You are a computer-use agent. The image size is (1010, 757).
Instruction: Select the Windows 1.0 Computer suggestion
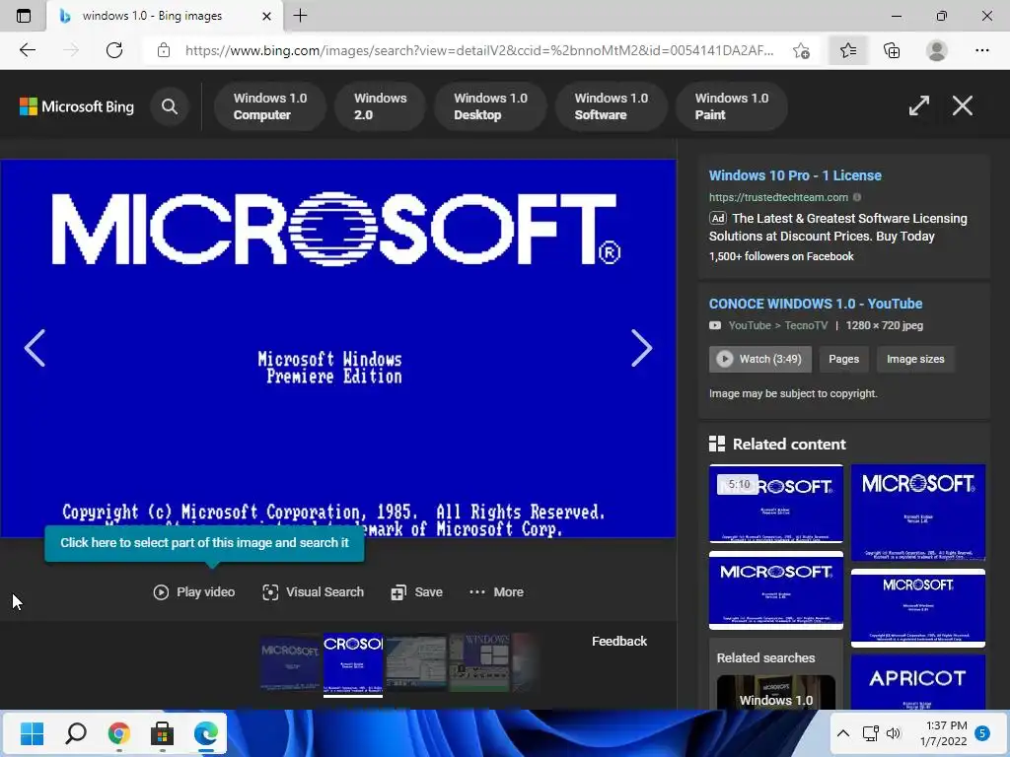click(270, 106)
